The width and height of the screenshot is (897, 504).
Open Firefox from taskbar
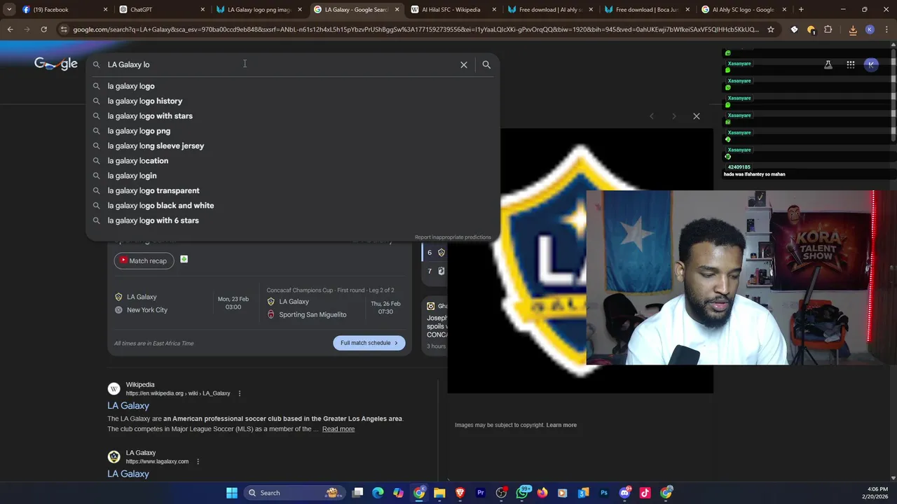coord(542,493)
